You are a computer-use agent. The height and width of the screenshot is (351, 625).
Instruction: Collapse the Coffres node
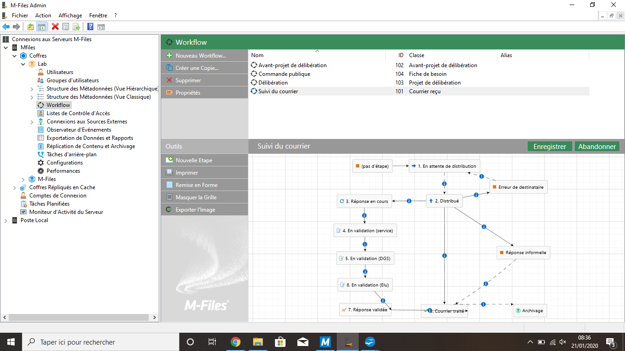15,56
